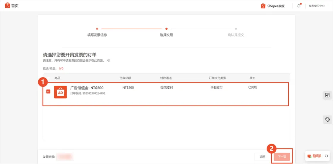Collapse the chat panel arrow icon
This screenshot has height=164, width=333.
pyautogui.click(x=326, y=156)
